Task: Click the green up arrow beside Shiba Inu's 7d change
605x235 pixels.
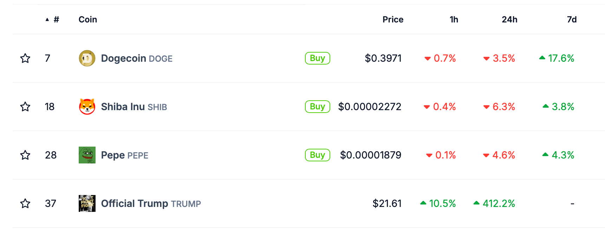Action: point(545,107)
